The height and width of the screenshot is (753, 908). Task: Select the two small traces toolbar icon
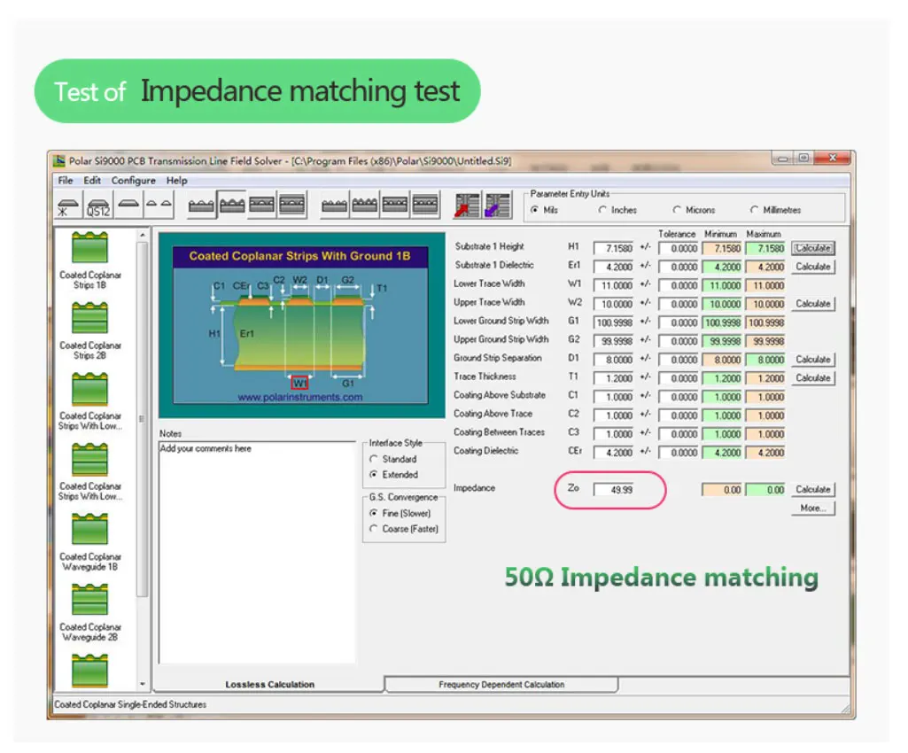click(x=159, y=206)
